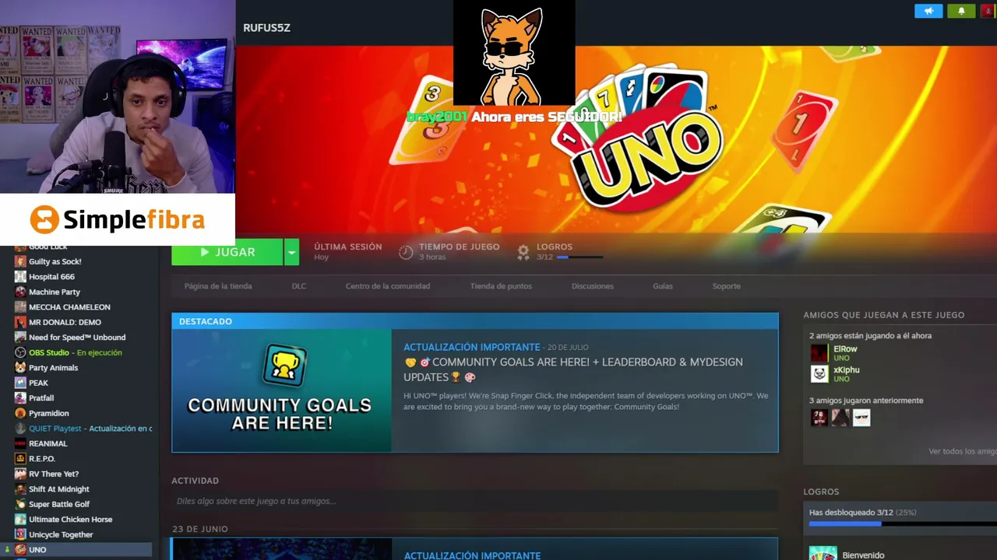Click the achievements medal icon beside LOGROS
This screenshot has width=997, height=560.
pos(523,252)
